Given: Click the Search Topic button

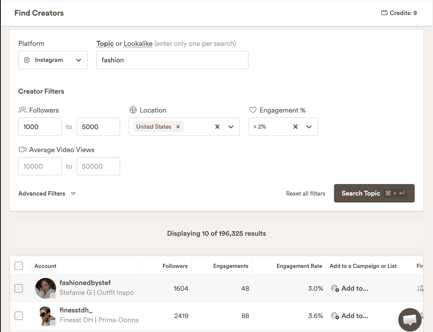Looking at the screenshot, I should 374,193.
